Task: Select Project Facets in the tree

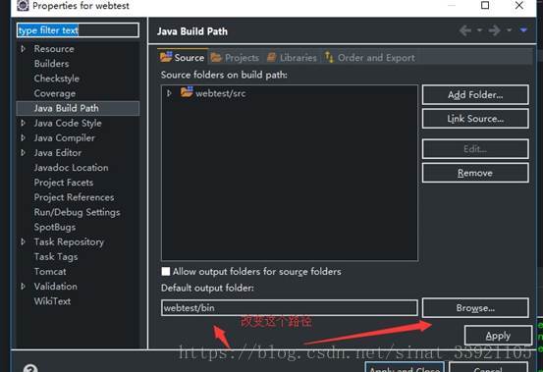Action: [64, 183]
